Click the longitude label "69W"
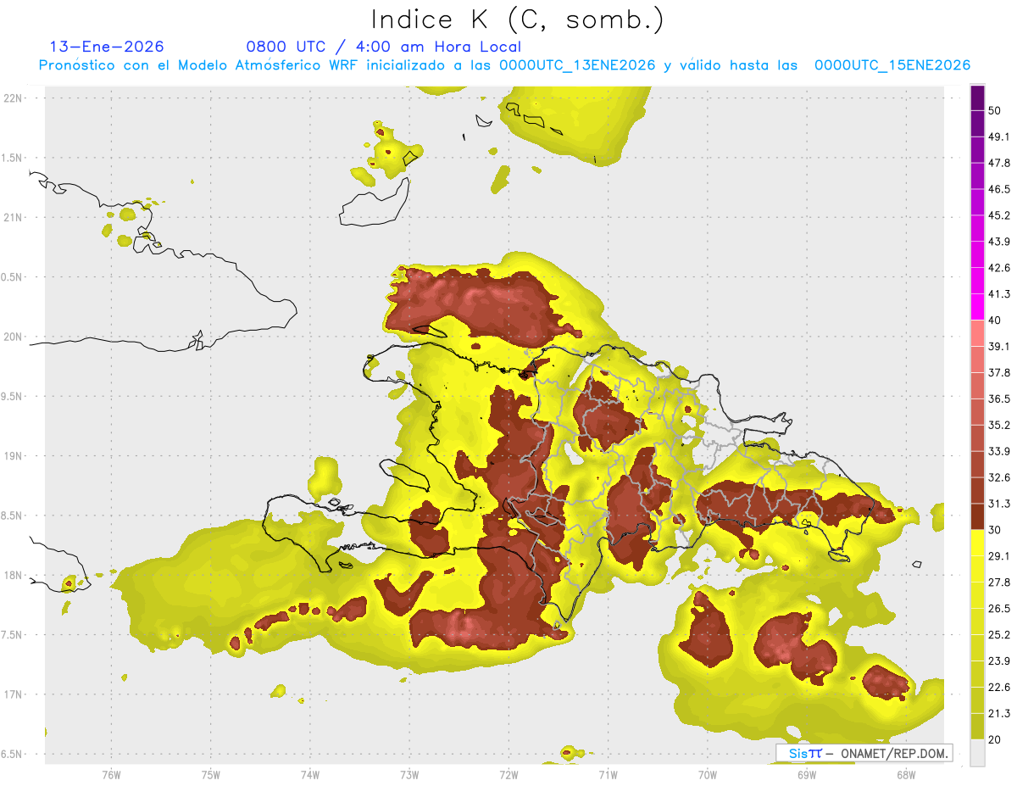 (x=806, y=774)
